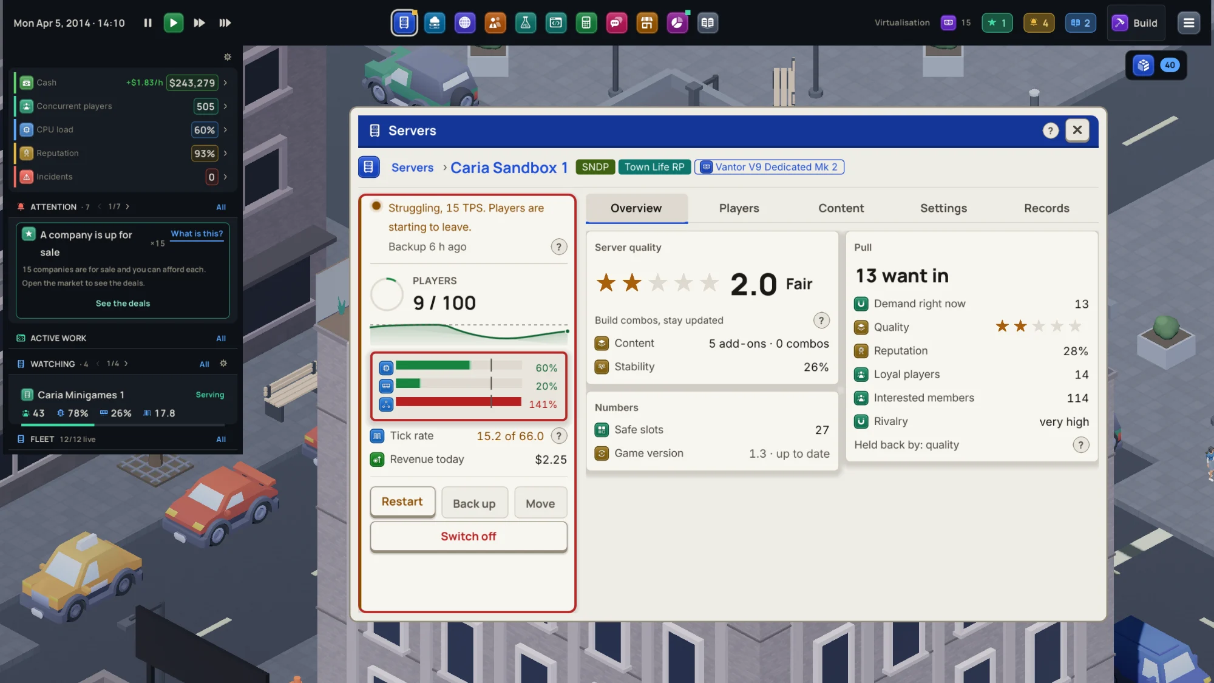Switch off the server
This screenshot has height=683, width=1214.
[x=469, y=537]
